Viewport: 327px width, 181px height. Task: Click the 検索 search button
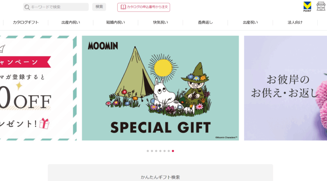click(99, 7)
